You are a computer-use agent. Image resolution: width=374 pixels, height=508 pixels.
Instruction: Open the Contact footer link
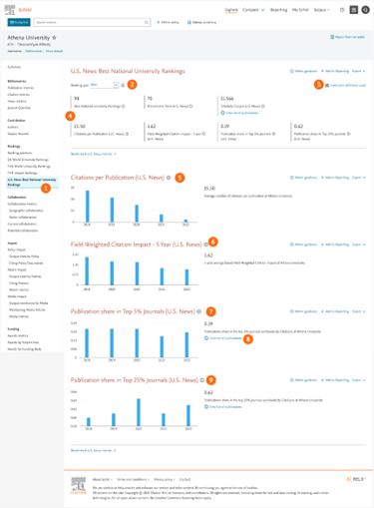(185, 479)
